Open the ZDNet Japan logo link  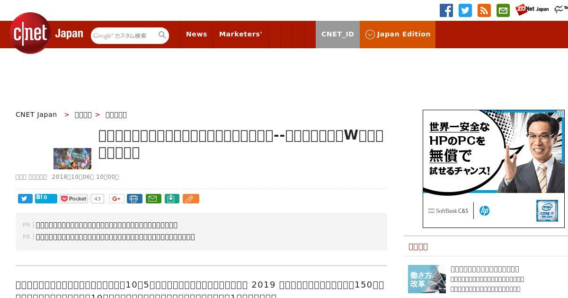532,9
